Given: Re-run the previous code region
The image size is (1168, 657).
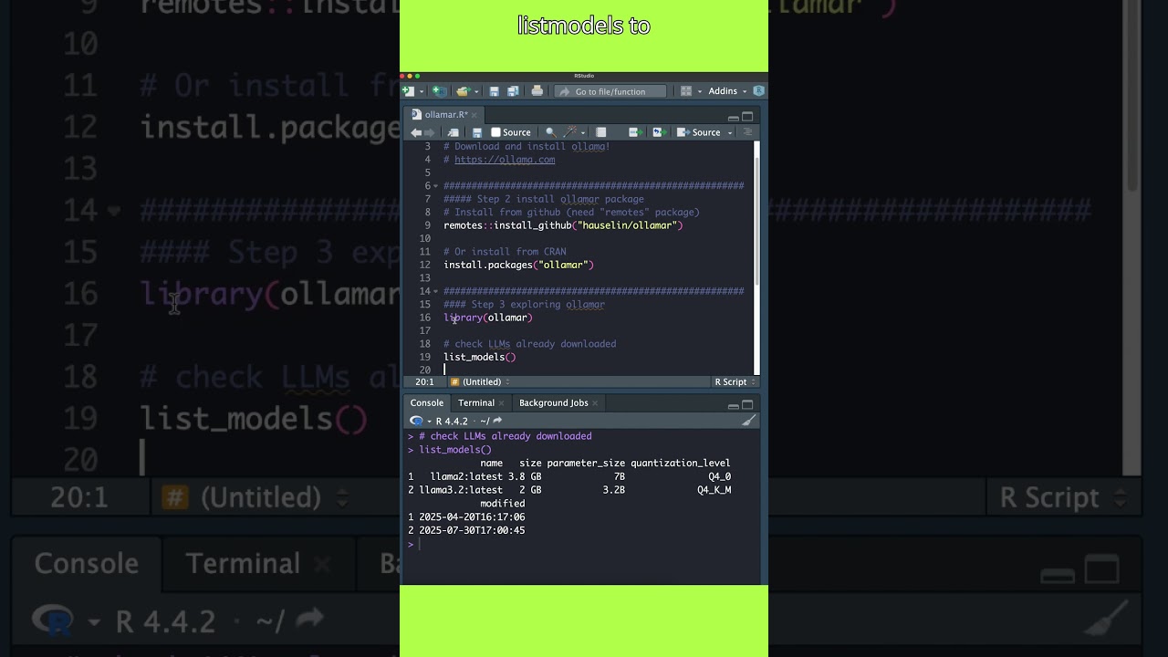Looking at the screenshot, I should [x=660, y=132].
